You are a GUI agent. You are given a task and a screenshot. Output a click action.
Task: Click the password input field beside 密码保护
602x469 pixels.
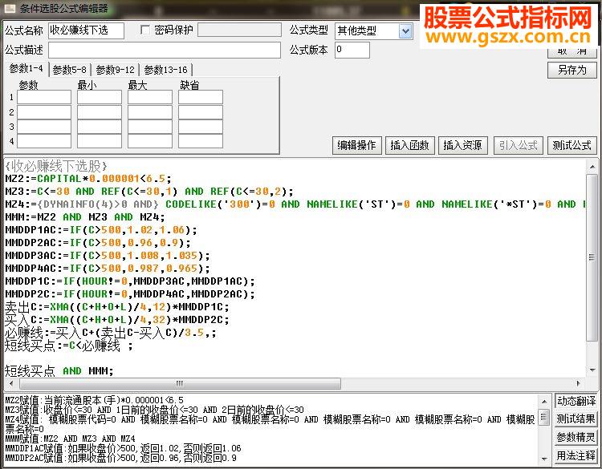click(239, 30)
